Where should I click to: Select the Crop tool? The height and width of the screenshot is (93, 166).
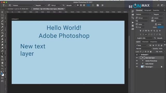tap(2, 24)
